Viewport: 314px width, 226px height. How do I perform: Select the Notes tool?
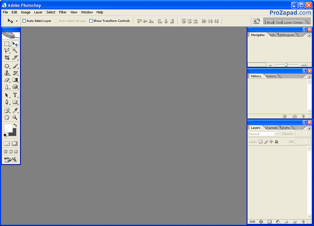(7, 111)
